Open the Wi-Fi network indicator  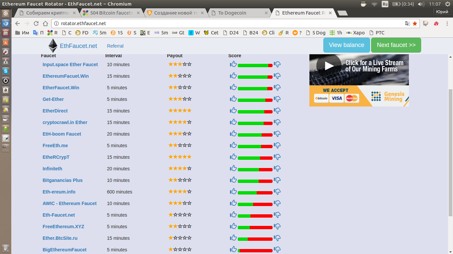point(374,4)
